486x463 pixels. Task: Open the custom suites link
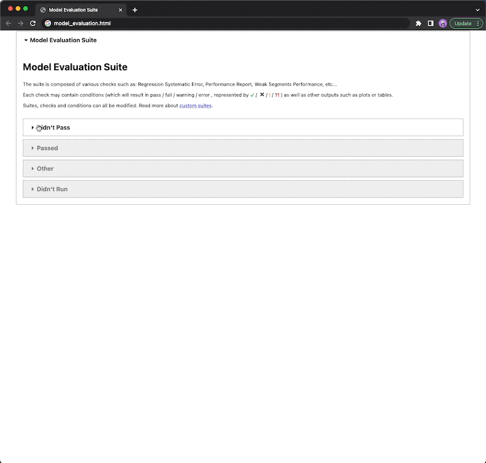pyautogui.click(x=195, y=105)
